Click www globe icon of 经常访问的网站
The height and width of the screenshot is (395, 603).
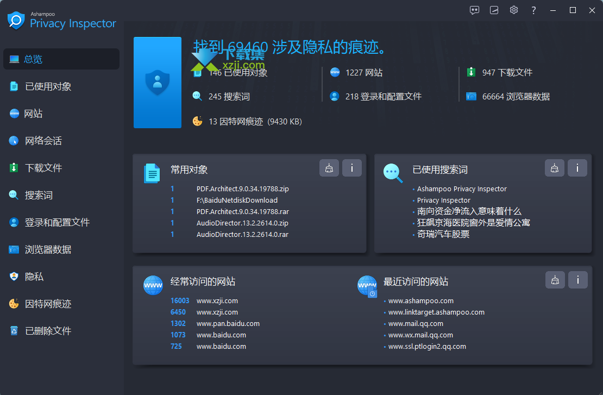(x=153, y=285)
